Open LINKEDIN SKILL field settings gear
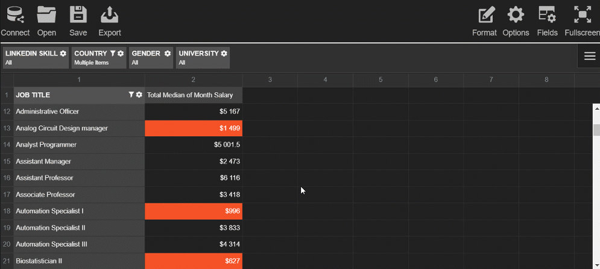 (63, 54)
